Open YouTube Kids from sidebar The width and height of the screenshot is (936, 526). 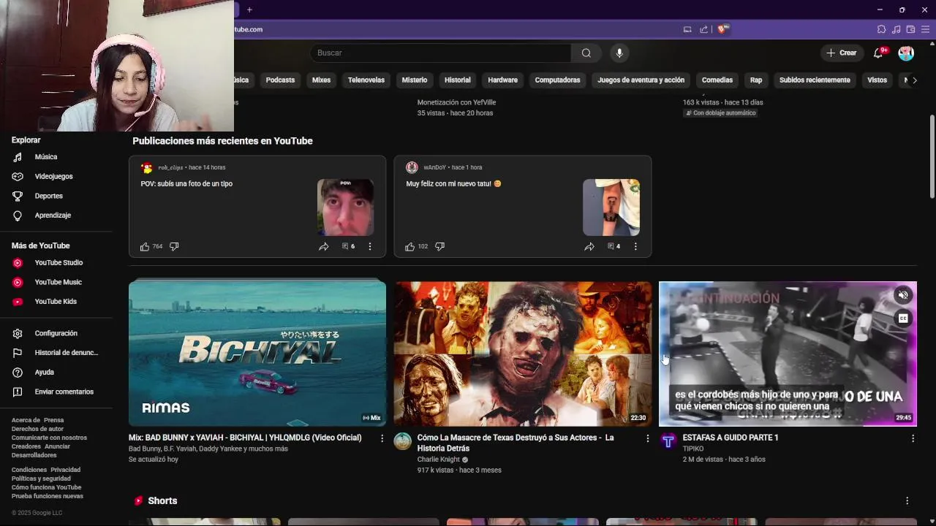[x=57, y=301]
